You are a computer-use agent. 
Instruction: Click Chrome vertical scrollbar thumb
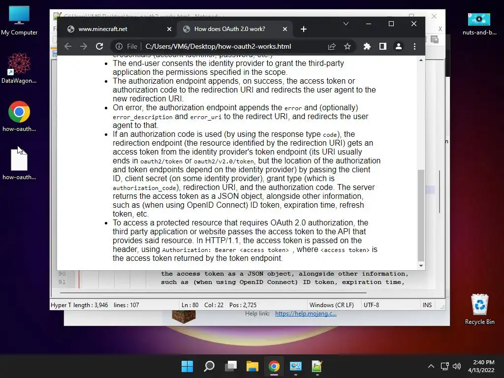click(x=421, y=215)
